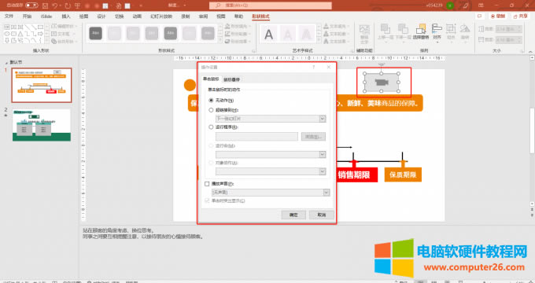The height and width of the screenshot is (283, 535).
Task: Click the OK button in dialog
Action: point(293,215)
